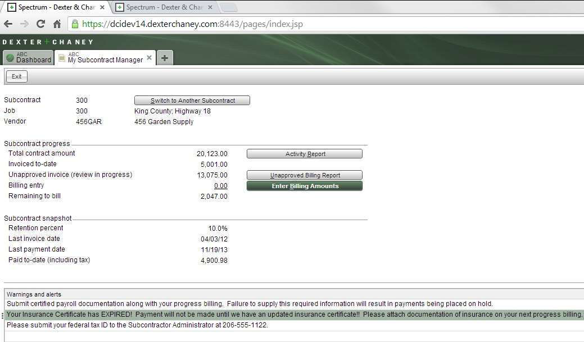Reload the page with the refresh icon
Viewport: 584px width, 342px height.
tap(40, 24)
